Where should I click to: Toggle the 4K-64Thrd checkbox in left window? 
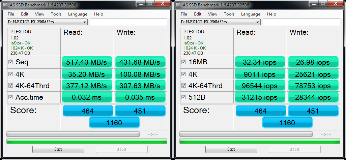[10, 85]
